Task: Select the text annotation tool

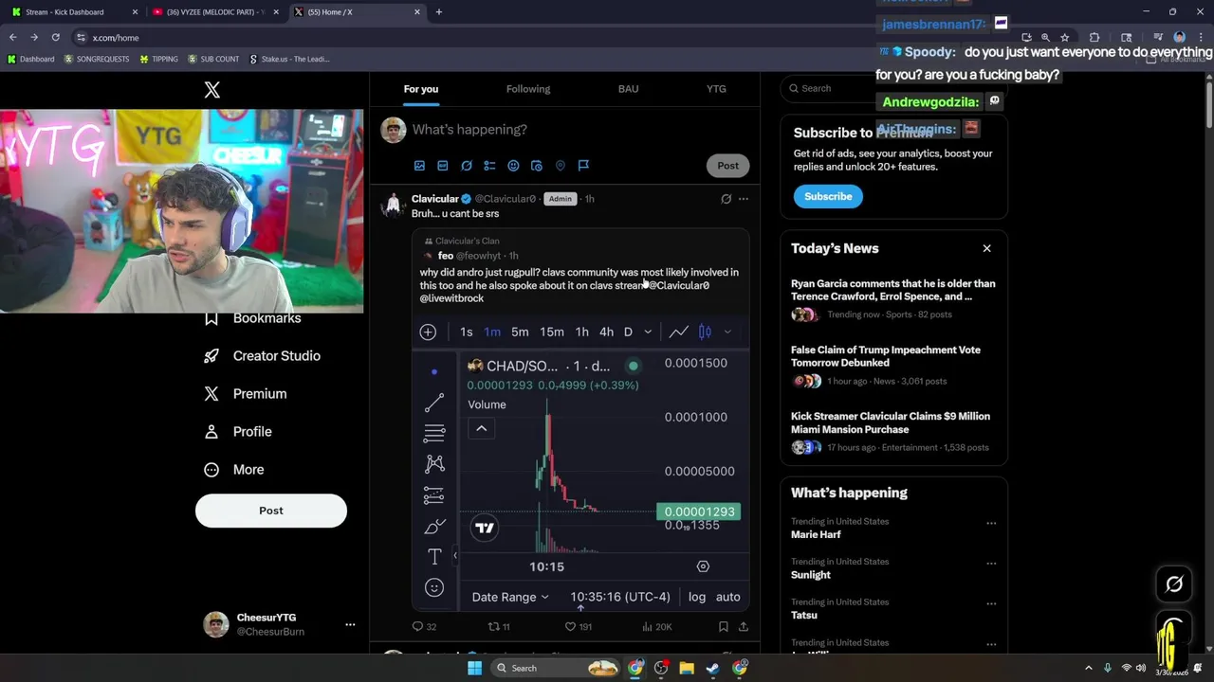Action: pyautogui.click(x=434, y=557)
